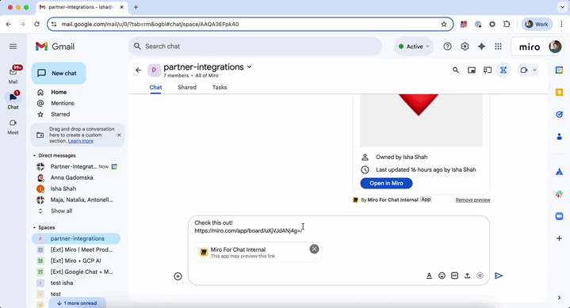Screen dimensions: 570x308
Task: Open the Google apps grid
Action: pyautogui.click(x=499, y=47)
